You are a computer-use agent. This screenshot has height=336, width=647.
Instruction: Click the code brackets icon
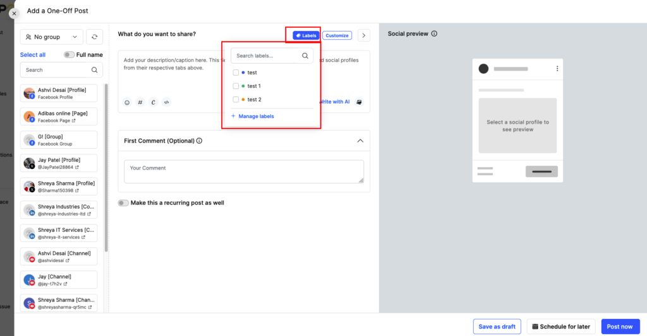166,102
